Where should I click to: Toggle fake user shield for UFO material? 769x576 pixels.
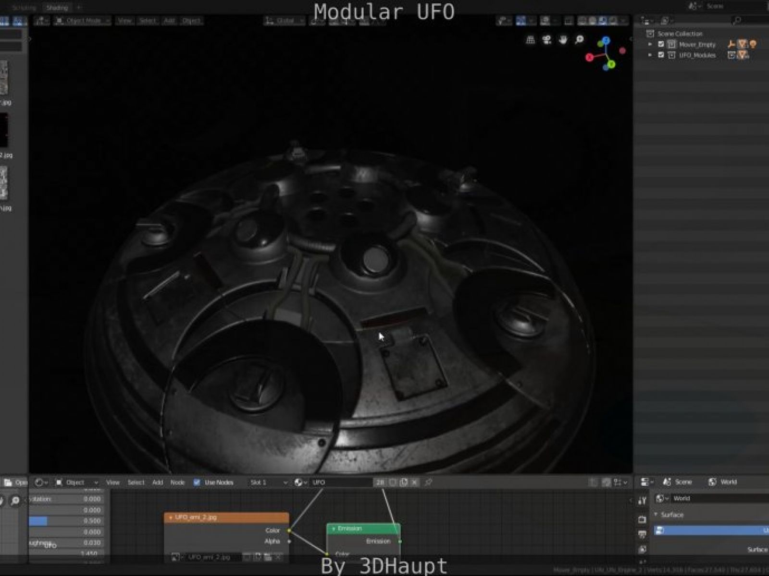coord(393,482)
